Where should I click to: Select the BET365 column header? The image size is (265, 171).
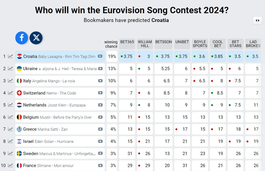pos(127,42)
